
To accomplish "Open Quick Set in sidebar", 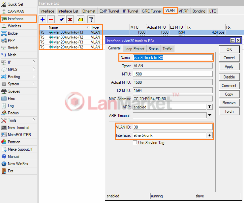I will (x=15, y=4).
